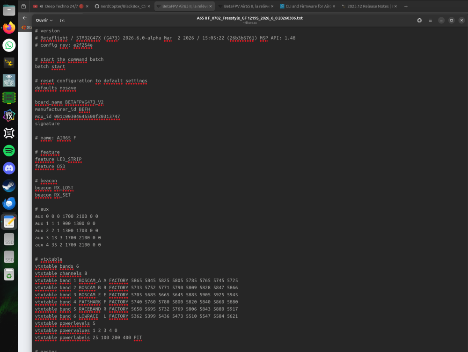Open the Trash in the dock
This screenshot has width=468, height=352.
[9, 275]
